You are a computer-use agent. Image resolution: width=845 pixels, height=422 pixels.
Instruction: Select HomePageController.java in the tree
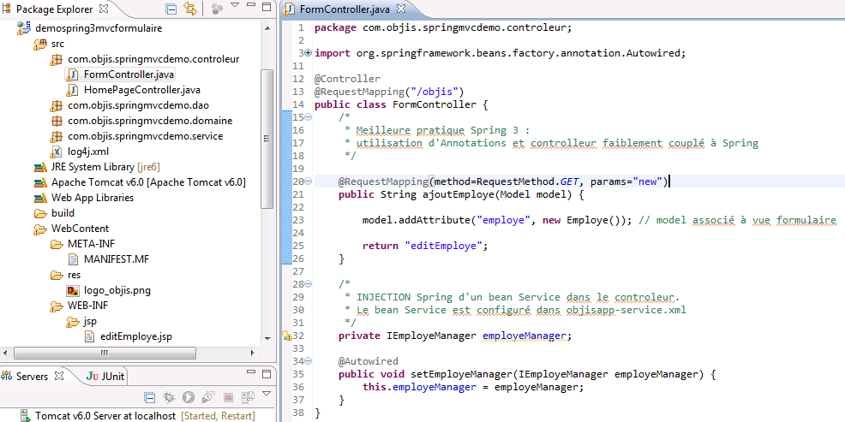[x=141, y=90]
